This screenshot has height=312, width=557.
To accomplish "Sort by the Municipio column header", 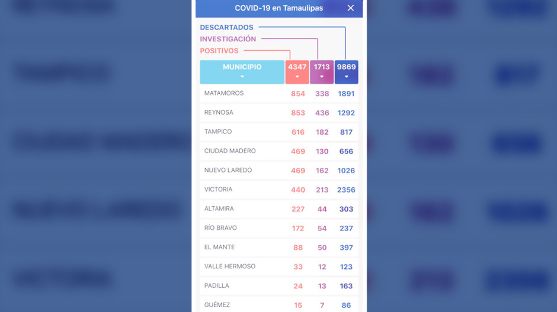I will 242,71.
